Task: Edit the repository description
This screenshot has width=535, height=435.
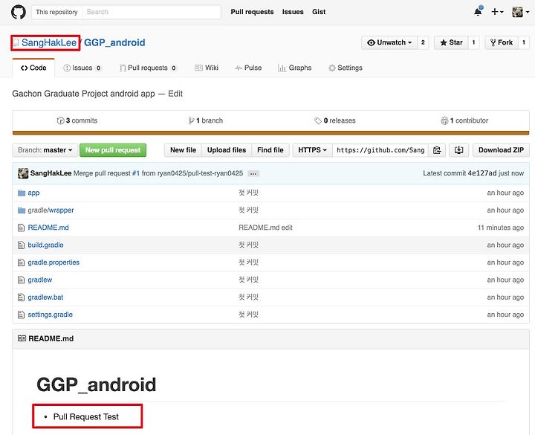Action: [x=175, y=94]
